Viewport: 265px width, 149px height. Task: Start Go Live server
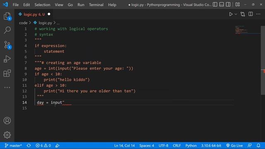[x=234, y=145]
